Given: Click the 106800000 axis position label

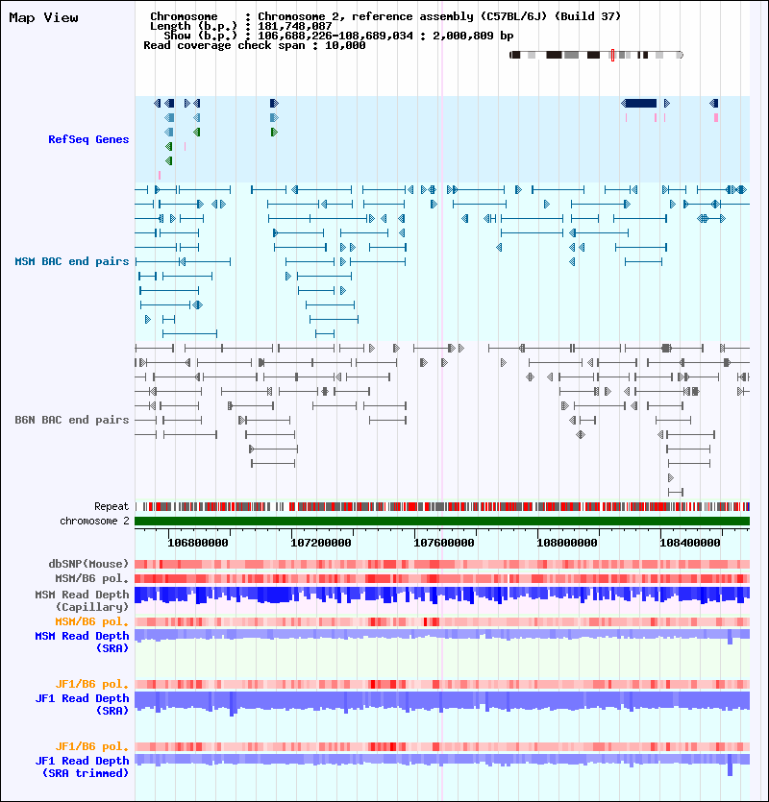Looking at the screenshot, I should pyautogui.click(x=198, y=544).
